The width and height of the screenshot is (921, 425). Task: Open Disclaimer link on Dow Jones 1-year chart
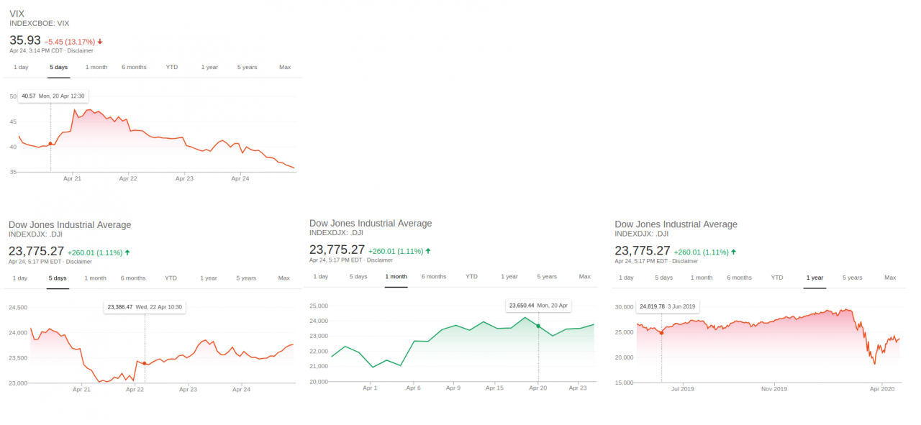686,261
